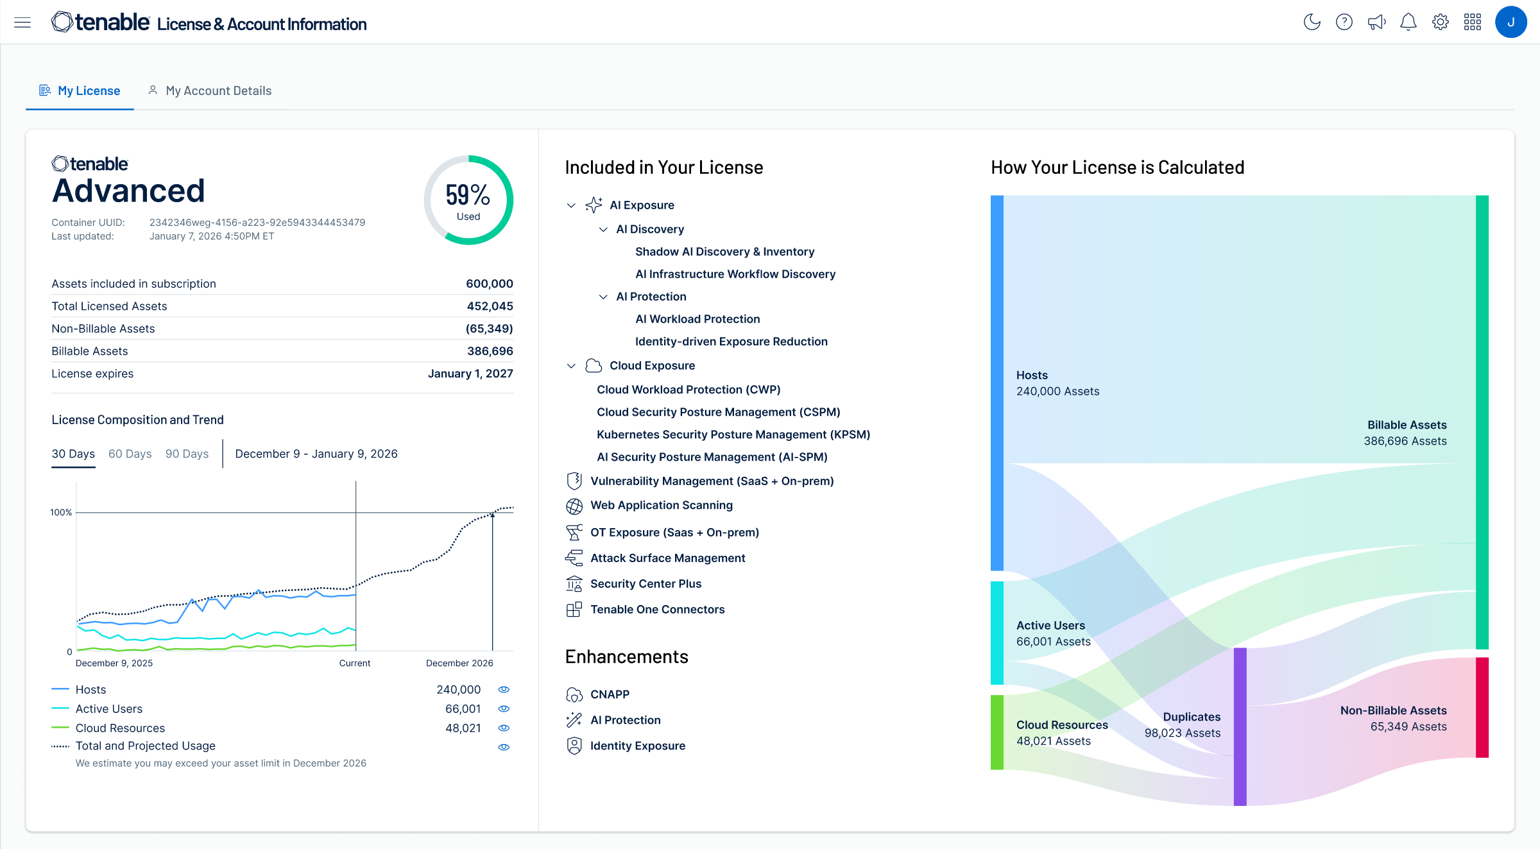Click the user avatar J

(1510, 22)
